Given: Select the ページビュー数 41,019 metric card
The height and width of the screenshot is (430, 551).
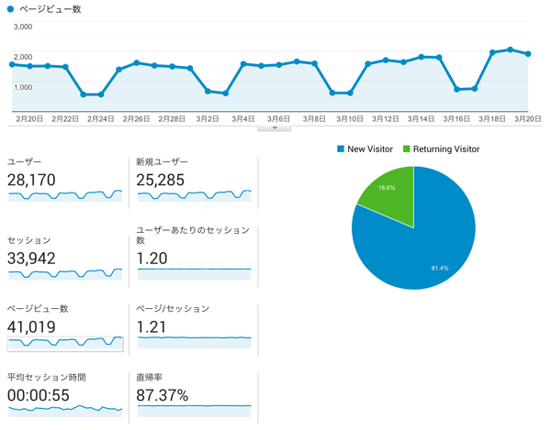Looking at the screenshot, I should (x=65, y=327).
